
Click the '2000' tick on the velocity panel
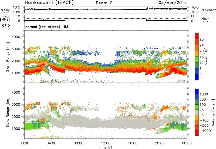pos(16,116)
